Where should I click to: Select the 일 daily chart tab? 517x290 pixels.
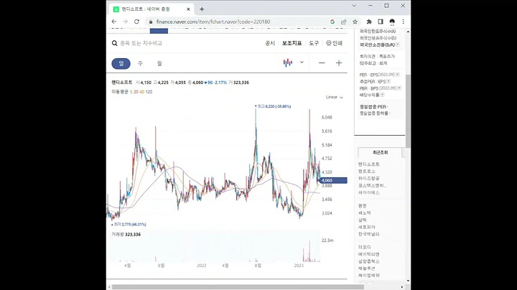121,63
